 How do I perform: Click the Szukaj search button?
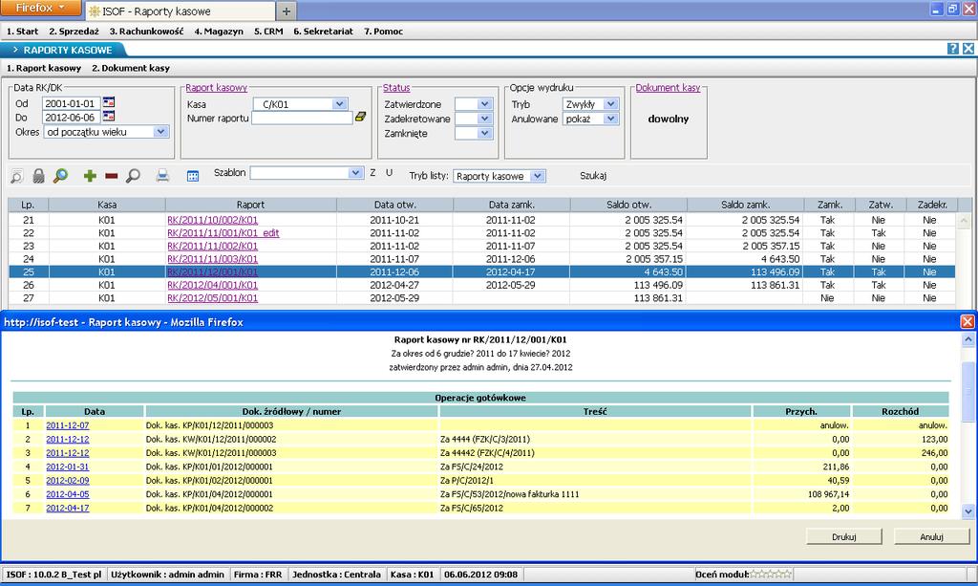593,176
